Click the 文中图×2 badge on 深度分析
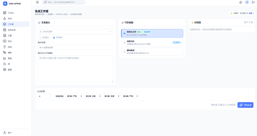257x136 pixels. 176,43
